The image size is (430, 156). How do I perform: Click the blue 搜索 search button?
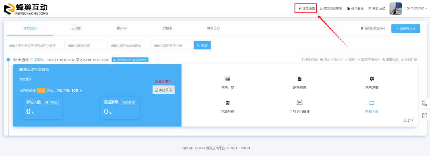tap(202, 45)
